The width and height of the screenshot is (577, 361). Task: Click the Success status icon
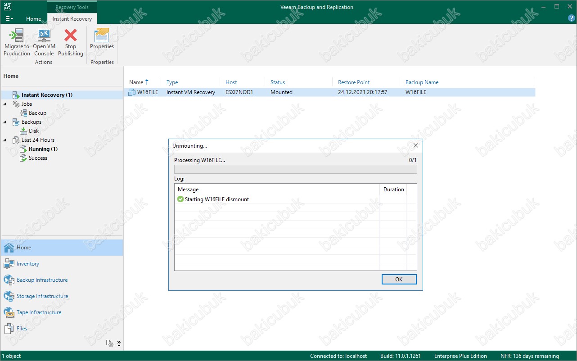click(23, 158)
